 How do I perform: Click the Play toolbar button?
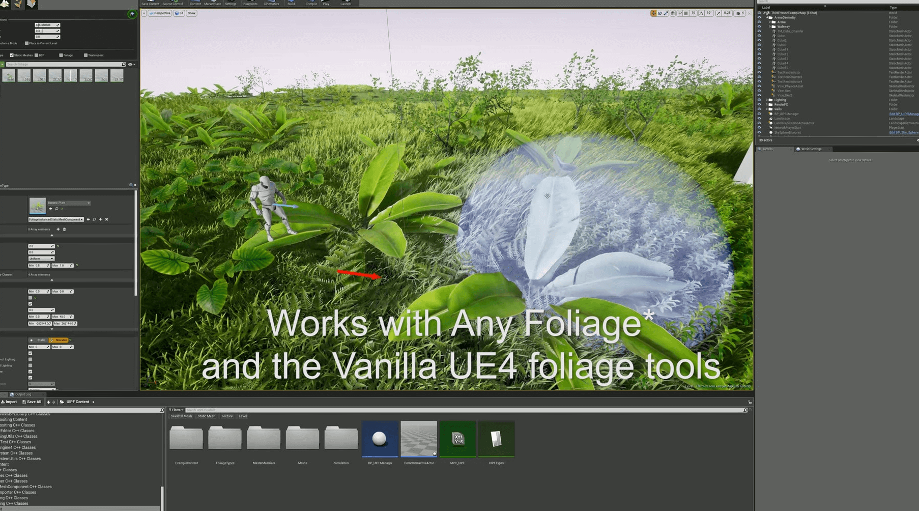point(326,3)
